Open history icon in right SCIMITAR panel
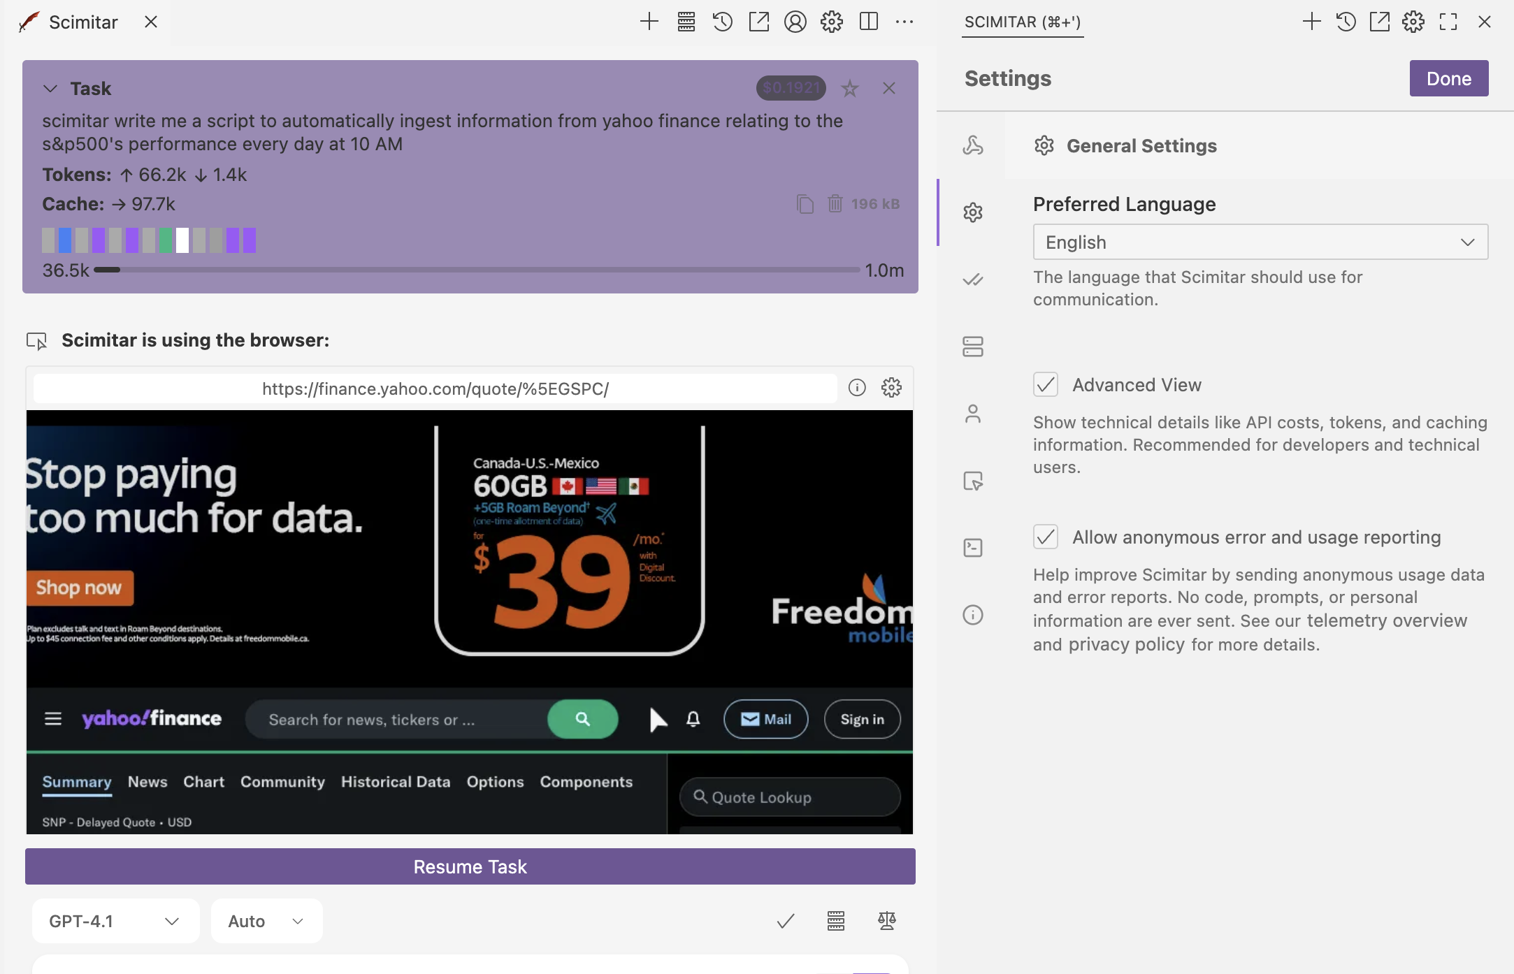The width and height of the screenshot is (1514, 974). [x=1346, y=22]
